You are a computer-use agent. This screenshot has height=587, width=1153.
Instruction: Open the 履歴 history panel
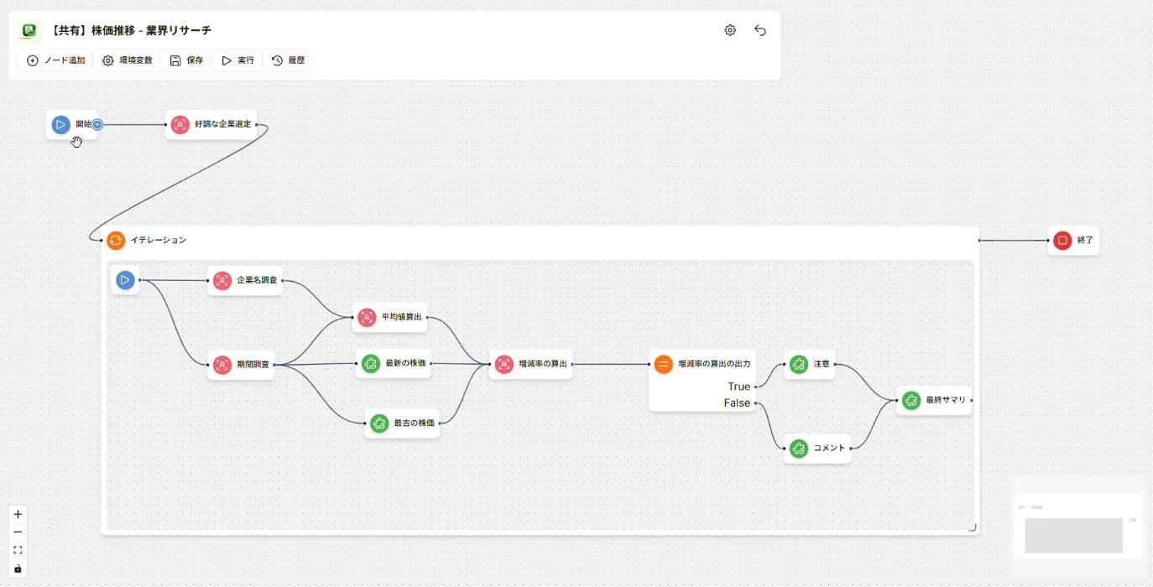click(288, 60)
